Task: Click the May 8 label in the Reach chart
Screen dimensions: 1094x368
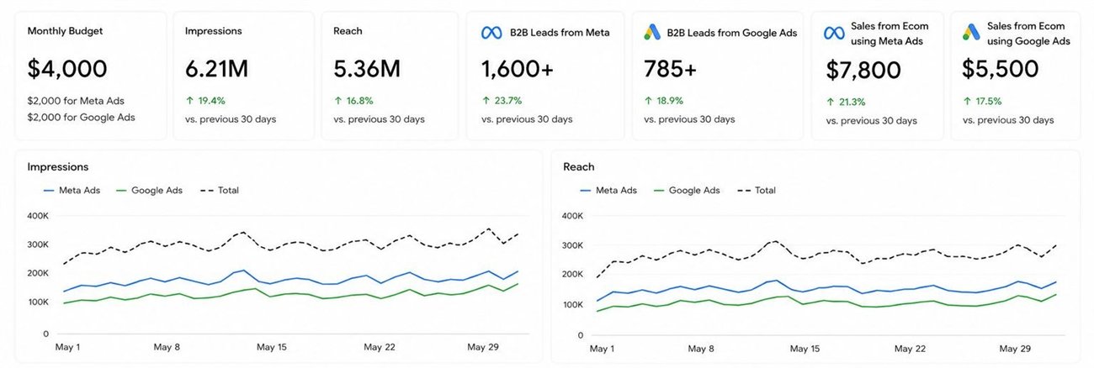Action: [701, 348]
